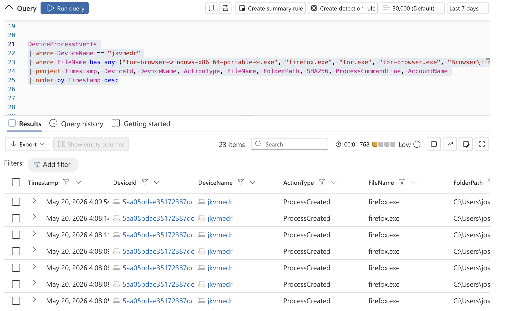Click the customize columns grid icon
Screen dimensions: 506x311
[434, 144]
